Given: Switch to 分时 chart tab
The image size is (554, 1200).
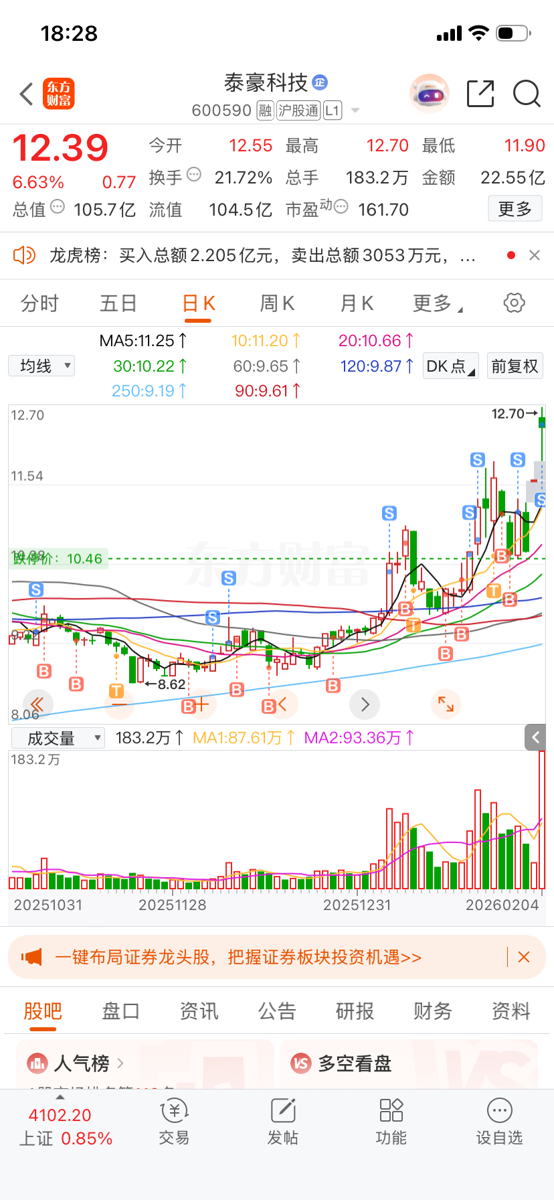Looking at the screenshot, I should [39, 303].
